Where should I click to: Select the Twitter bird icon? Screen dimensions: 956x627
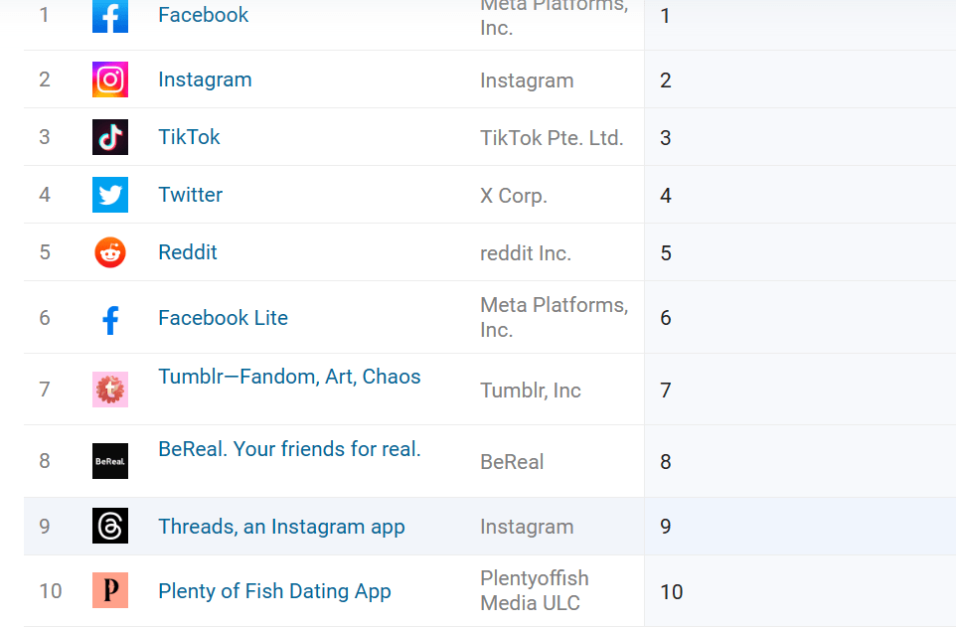pyautogui.click(x=110, y=195)
